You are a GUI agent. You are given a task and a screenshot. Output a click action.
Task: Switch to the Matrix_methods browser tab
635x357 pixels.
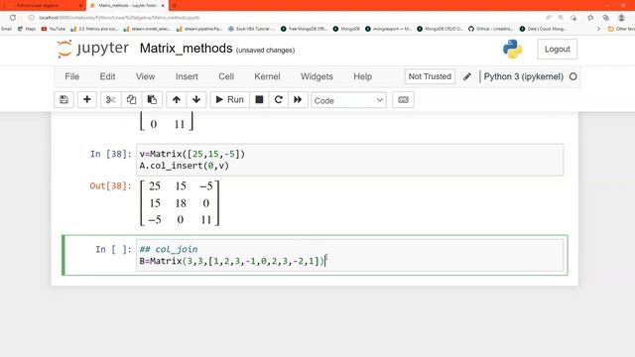click(127, 6)
